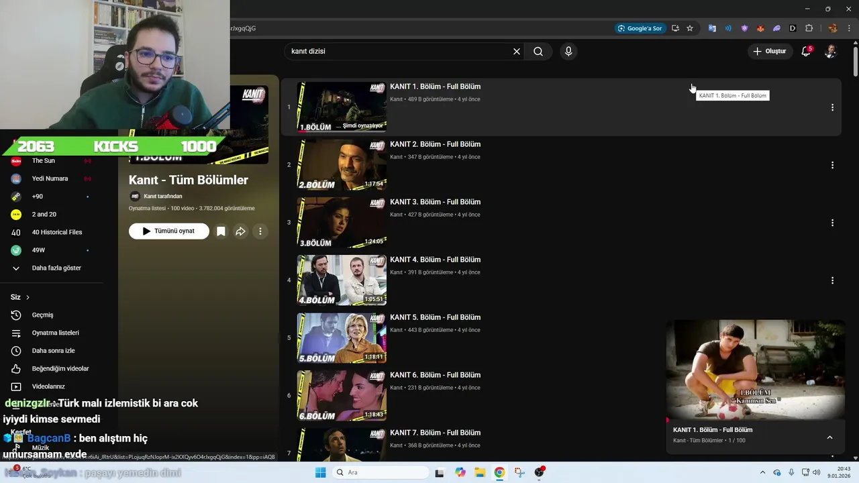Open the Oluştur create button
Viewport: 859px width, 483px height.
[769, 51]
